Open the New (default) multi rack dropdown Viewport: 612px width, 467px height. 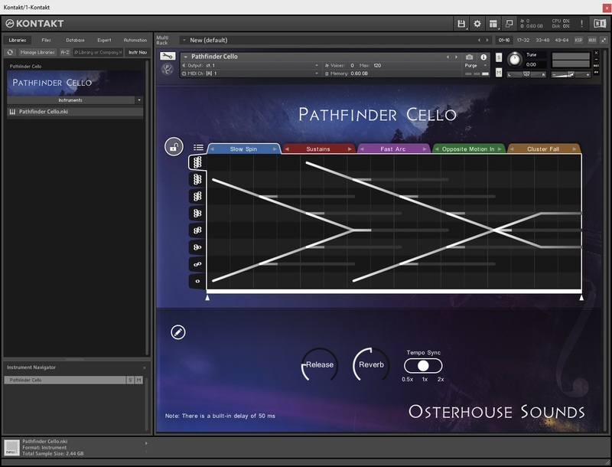(185, 40)
